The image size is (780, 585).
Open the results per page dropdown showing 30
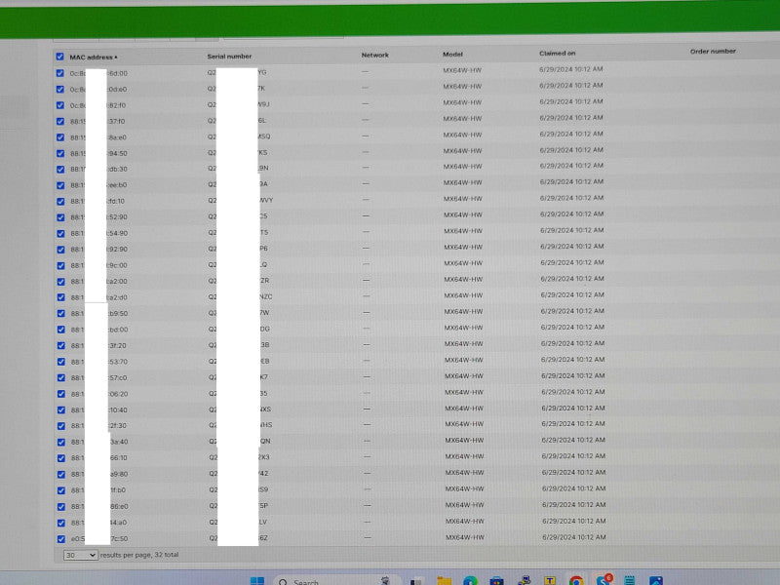[80, 555]
